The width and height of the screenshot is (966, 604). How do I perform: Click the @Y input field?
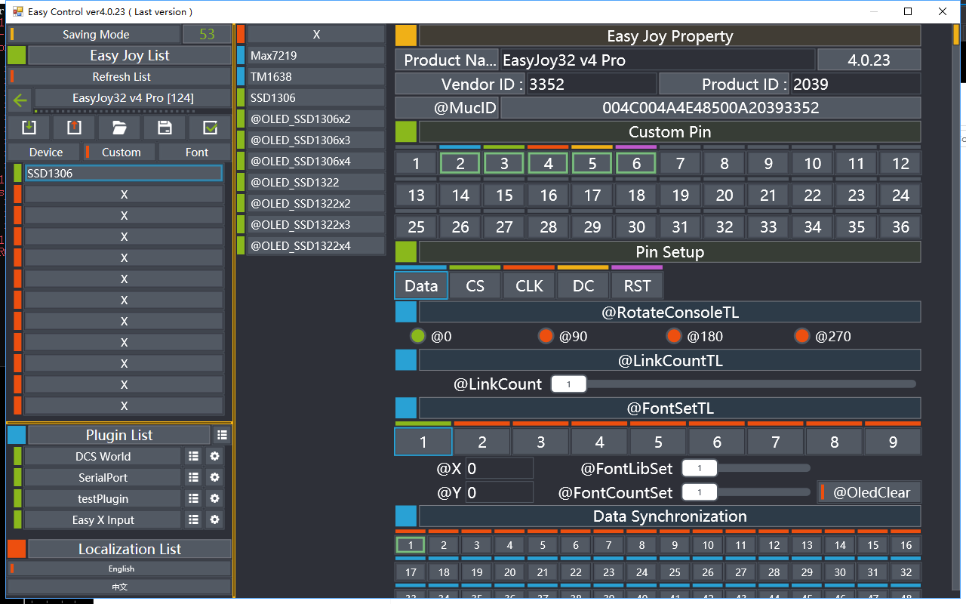(499, 492)
